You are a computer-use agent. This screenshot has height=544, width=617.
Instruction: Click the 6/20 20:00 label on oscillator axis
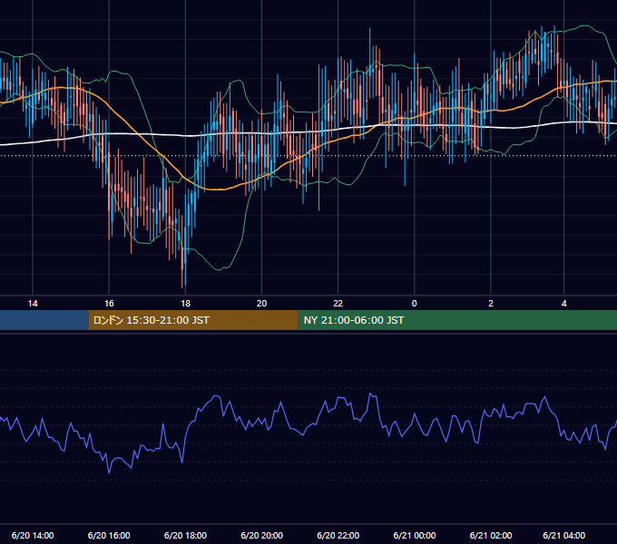261,535
